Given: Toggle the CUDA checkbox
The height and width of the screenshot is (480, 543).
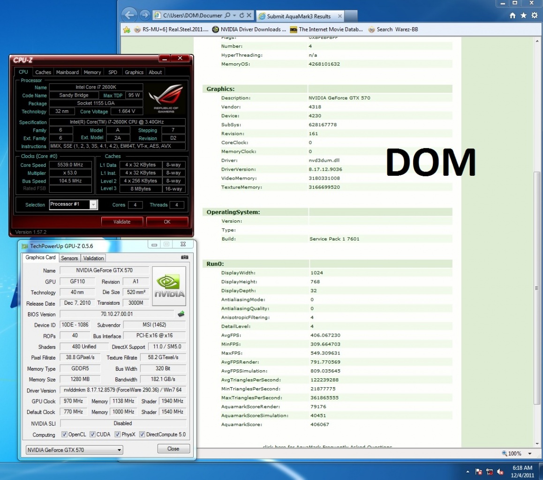Looking at the screenshot, I should coord(92,435).
